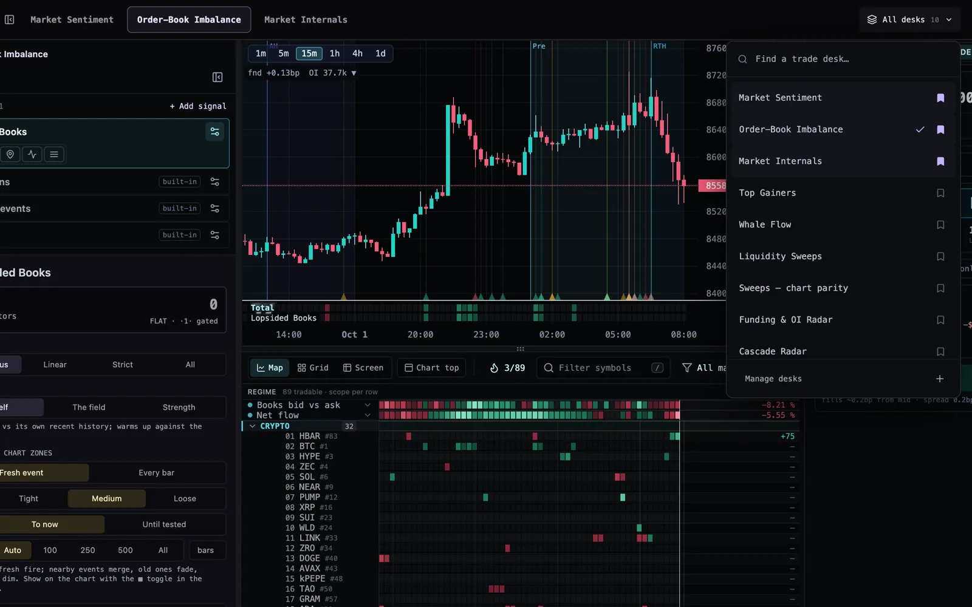Screen dimensions: 972x607
Task: Click in Find a trade desk search field
Action: coord(843,59)
